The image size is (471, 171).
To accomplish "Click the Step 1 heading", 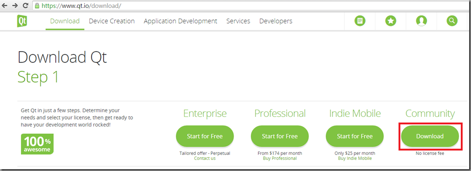I will (38, 77).
